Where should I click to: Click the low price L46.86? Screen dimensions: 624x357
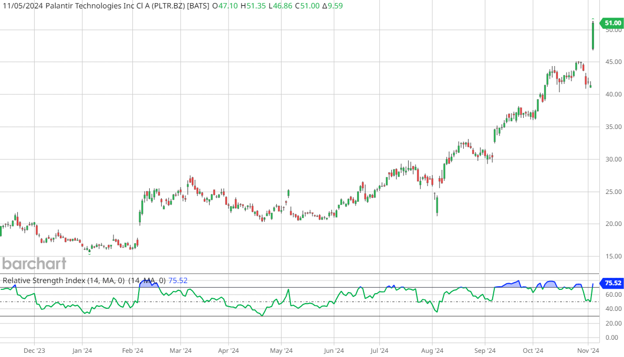click(x=280, y=6)
